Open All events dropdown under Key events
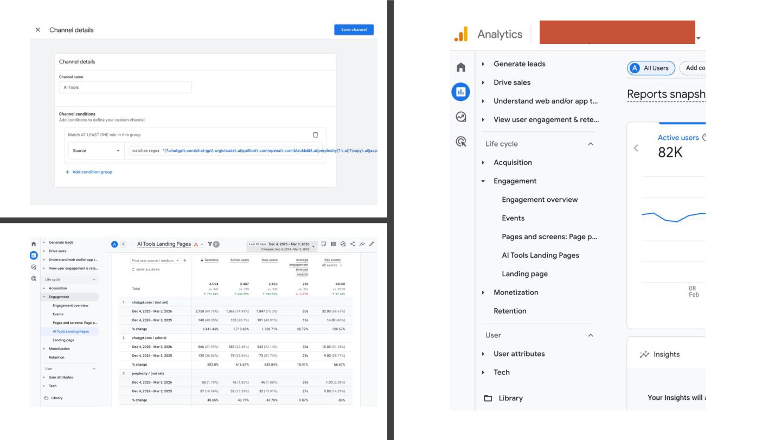The width and height of the screenshot is (781, 440). tap(332, 265)
